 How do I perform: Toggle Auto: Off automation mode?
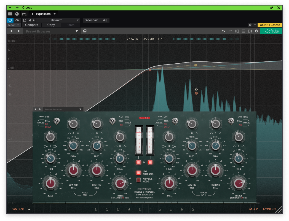14,25
